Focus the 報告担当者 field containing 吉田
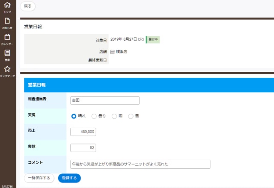The image size is (274, 188). tap(105, 100)
